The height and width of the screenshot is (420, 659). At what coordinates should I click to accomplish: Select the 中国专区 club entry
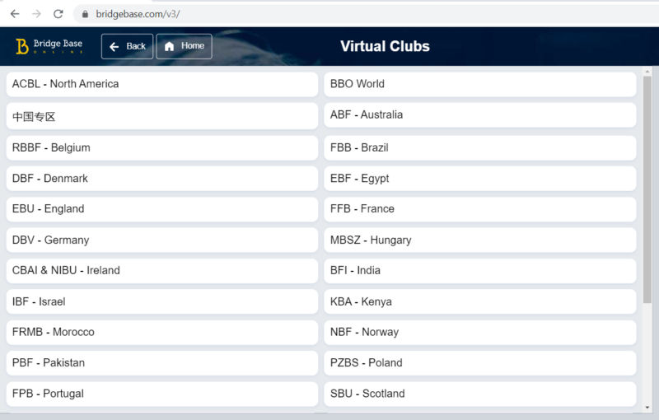tap(162, 116)
